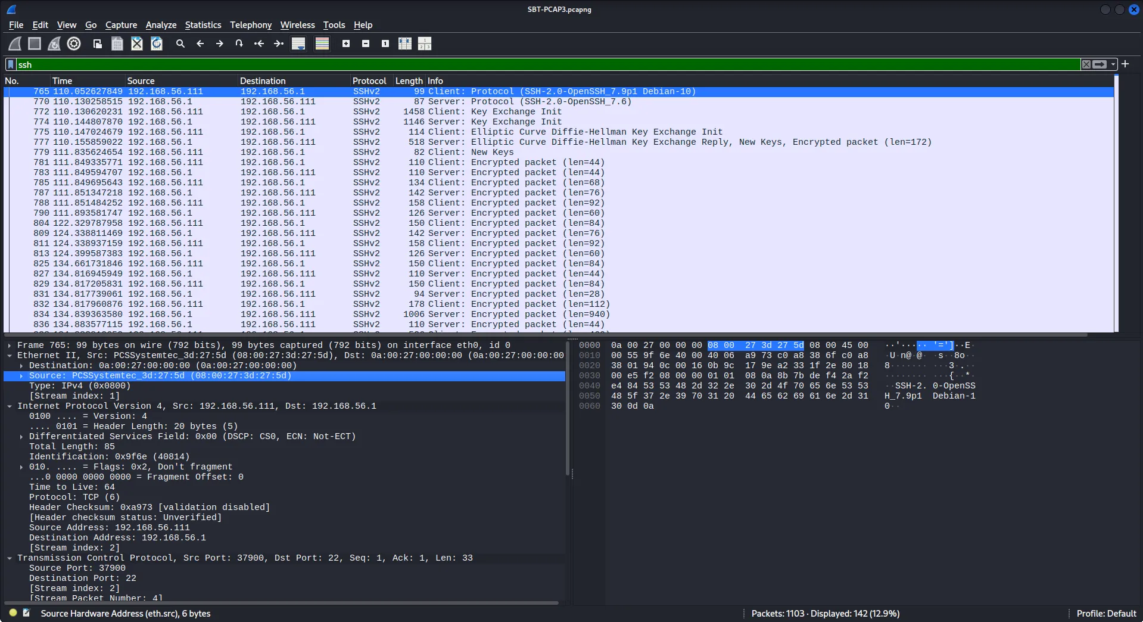Expand the Frame 765 tree node
This screenshot has width=1143, height=622.
point(10,346)
